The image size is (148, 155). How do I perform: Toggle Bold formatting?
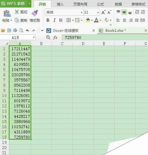pos(48,20)
